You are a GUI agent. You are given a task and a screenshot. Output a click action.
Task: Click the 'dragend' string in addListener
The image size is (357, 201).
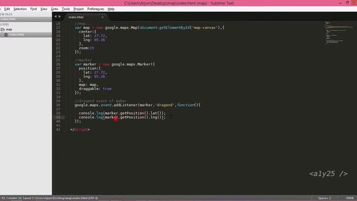(165, 105)
